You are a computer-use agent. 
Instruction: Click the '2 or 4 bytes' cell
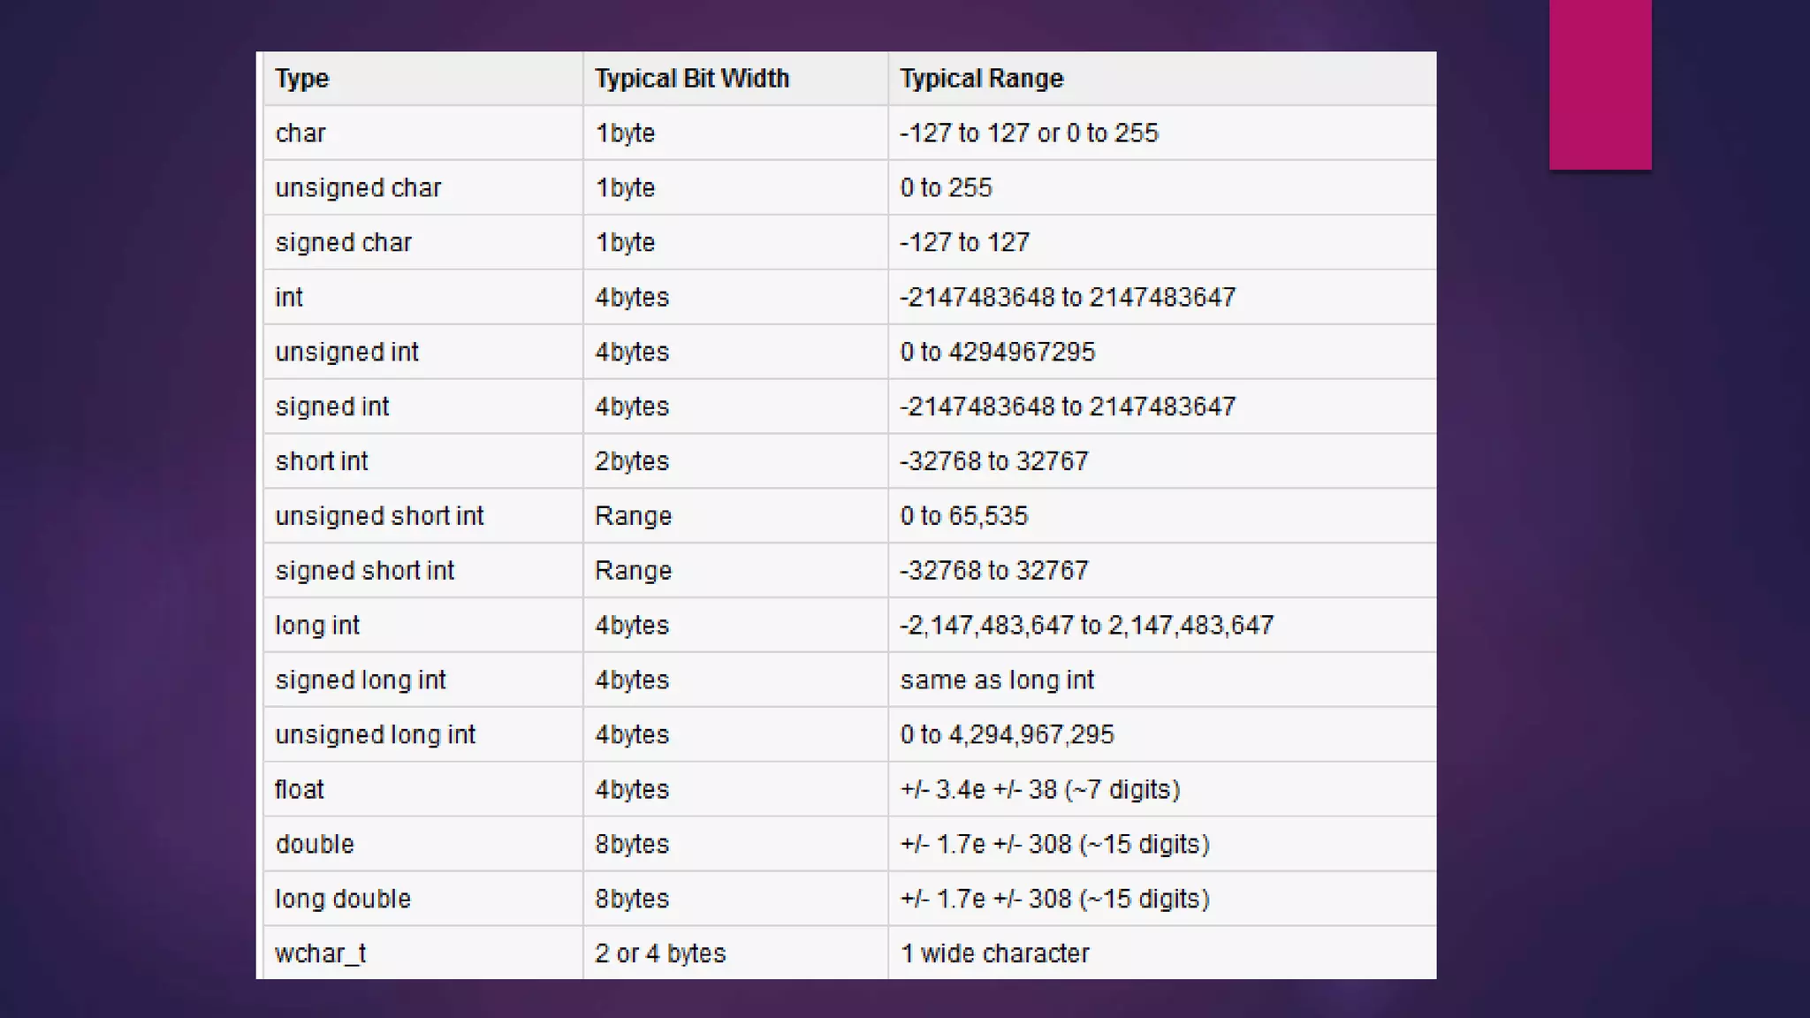(660, 954)
